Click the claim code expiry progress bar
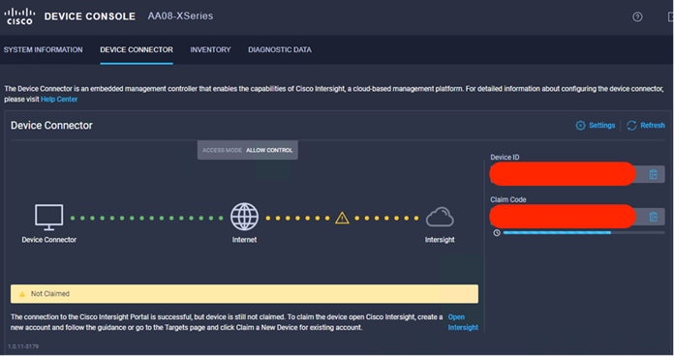The height and width of the screenshot is (356, 674). [584, 233]
